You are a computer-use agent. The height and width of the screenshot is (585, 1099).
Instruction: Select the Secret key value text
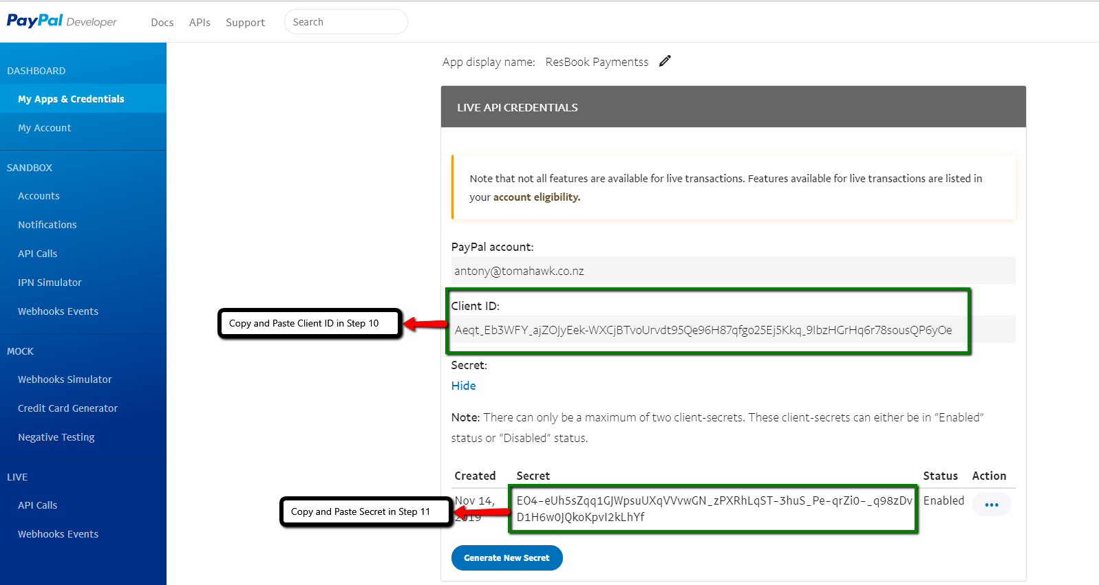click(714, 509)
